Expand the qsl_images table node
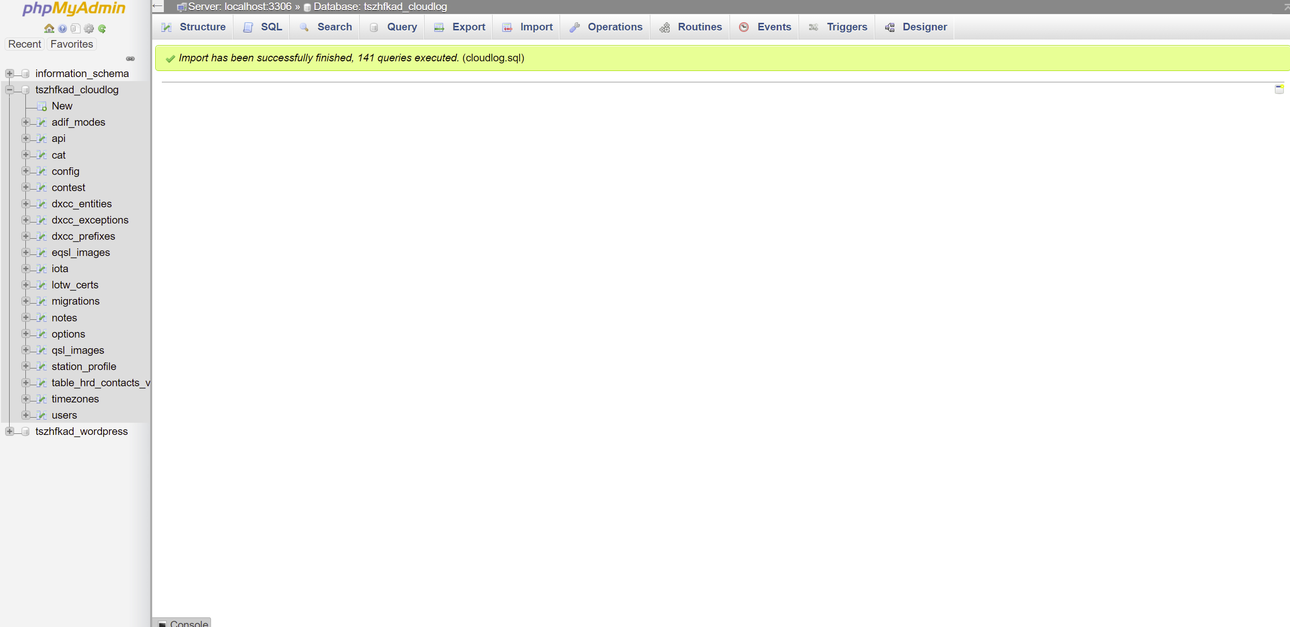Viewport: 1290px width, 627px height. point(25,350)
